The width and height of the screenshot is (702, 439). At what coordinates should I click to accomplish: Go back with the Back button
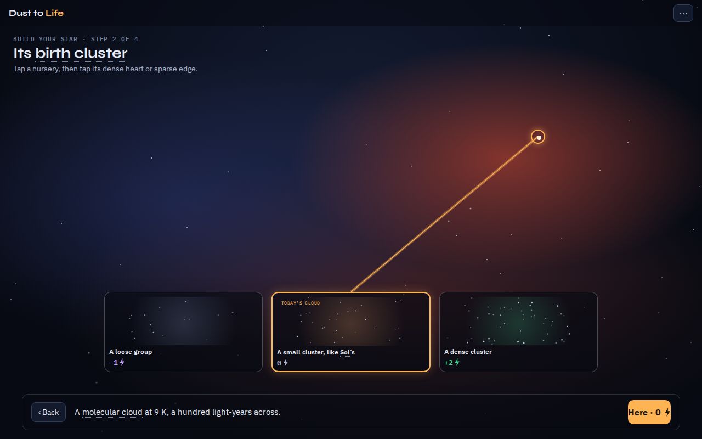(x=48, y=412)
